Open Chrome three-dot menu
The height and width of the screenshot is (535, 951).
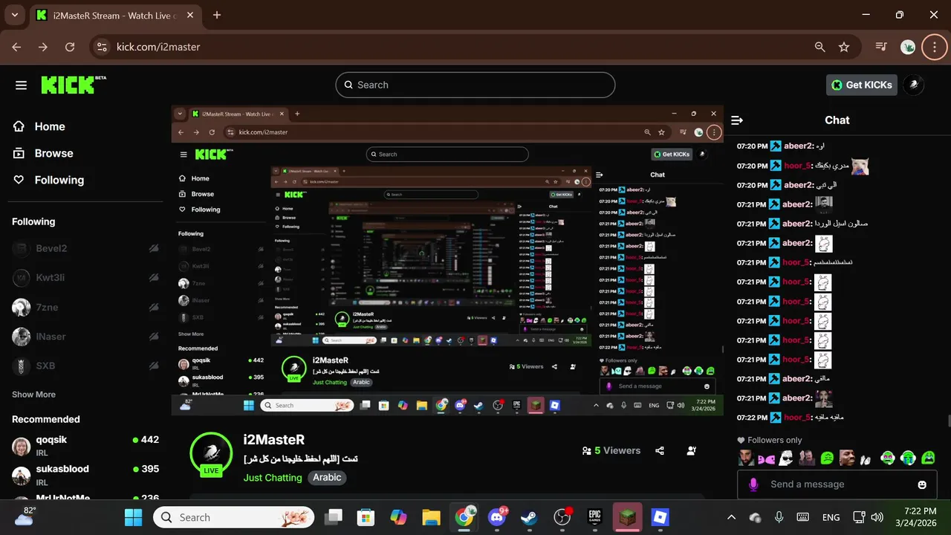click(934, 47)
